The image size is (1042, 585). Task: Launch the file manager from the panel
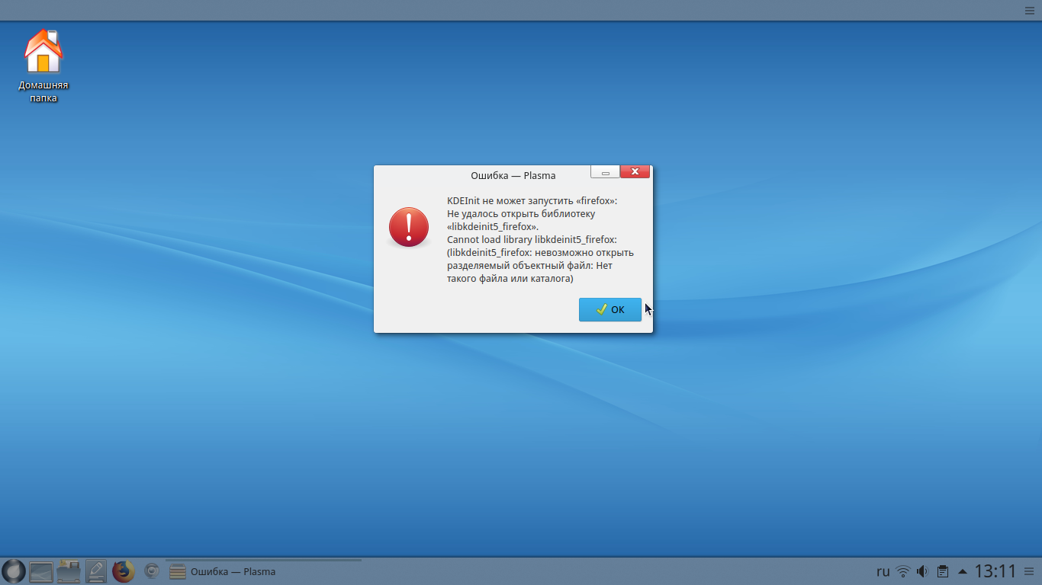pyautogui.click(x=69, y=571)
